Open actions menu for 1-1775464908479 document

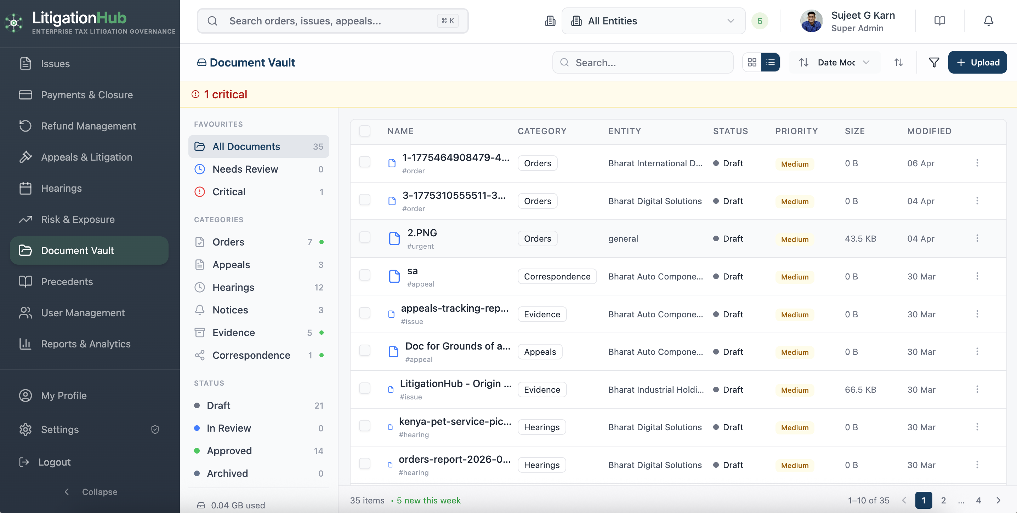coord(977,163)
